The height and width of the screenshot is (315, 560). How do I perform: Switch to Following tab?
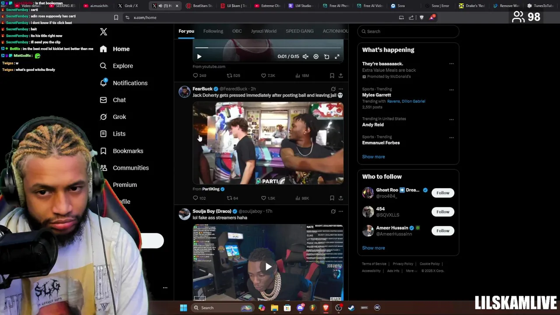pos(213,31)
